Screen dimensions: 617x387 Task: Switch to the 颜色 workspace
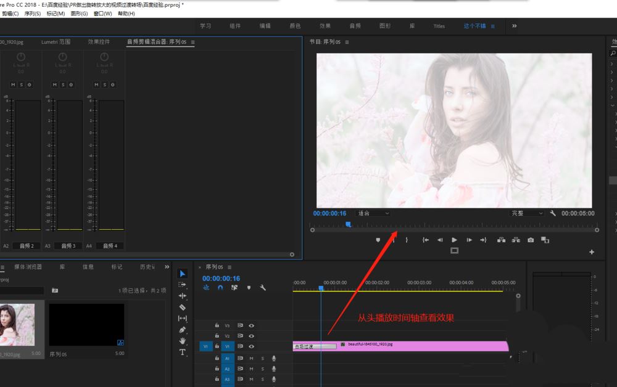(295, 26)
